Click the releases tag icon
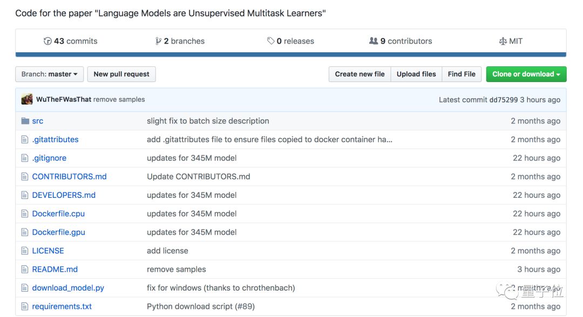The image size is (583, 317). [x=270, y=41]
